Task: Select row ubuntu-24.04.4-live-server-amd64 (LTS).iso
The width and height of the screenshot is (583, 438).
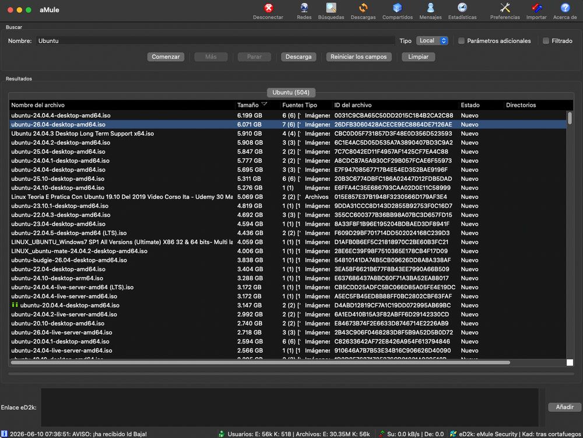Action: (288, 288)
